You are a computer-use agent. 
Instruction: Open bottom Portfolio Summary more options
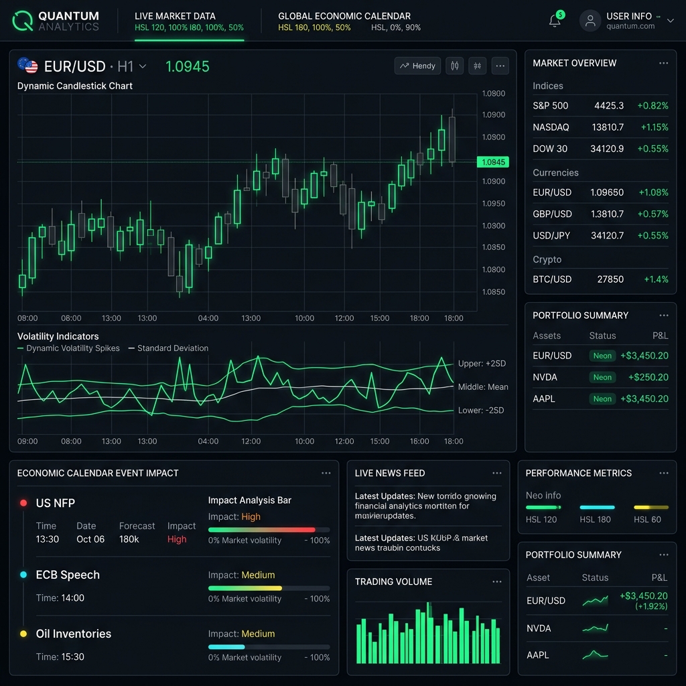pyautogui.click(x=663, y=555)
